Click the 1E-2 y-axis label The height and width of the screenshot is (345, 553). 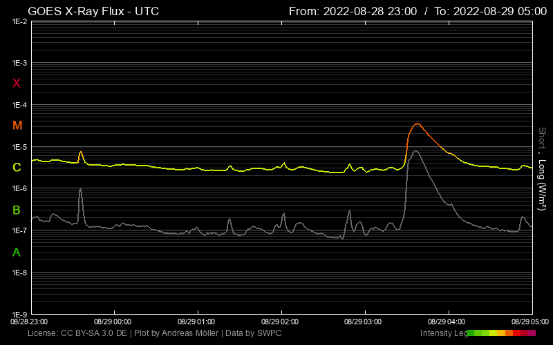[20, 22]
